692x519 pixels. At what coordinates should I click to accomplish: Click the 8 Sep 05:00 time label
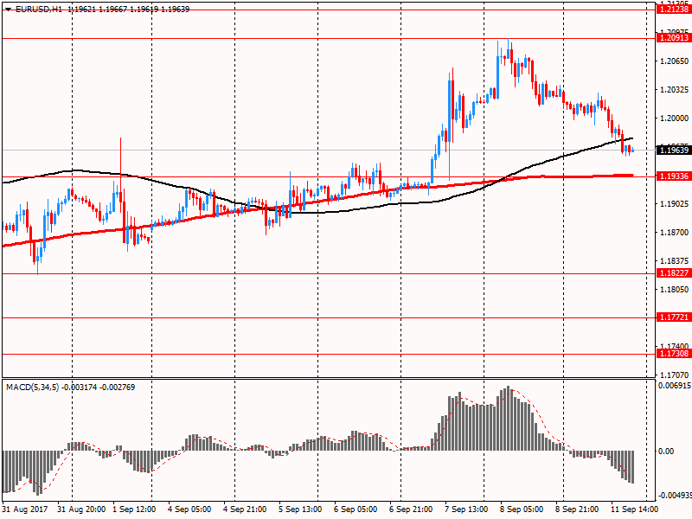coord(522,509)
